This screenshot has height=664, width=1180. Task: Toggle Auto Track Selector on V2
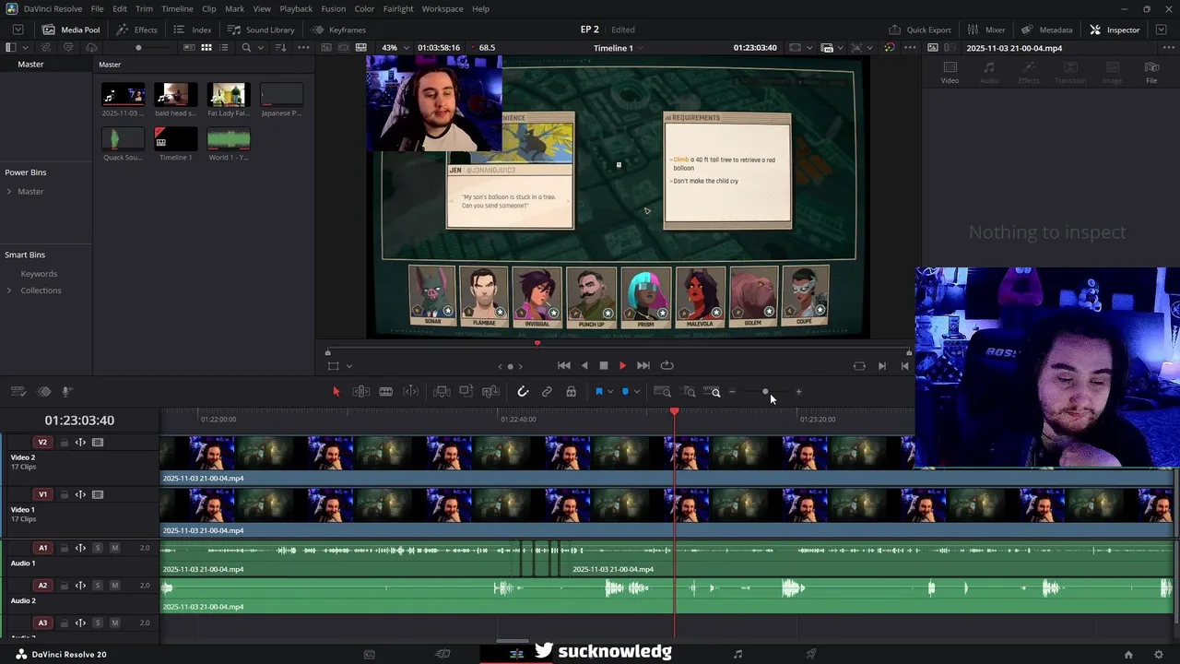80,443
